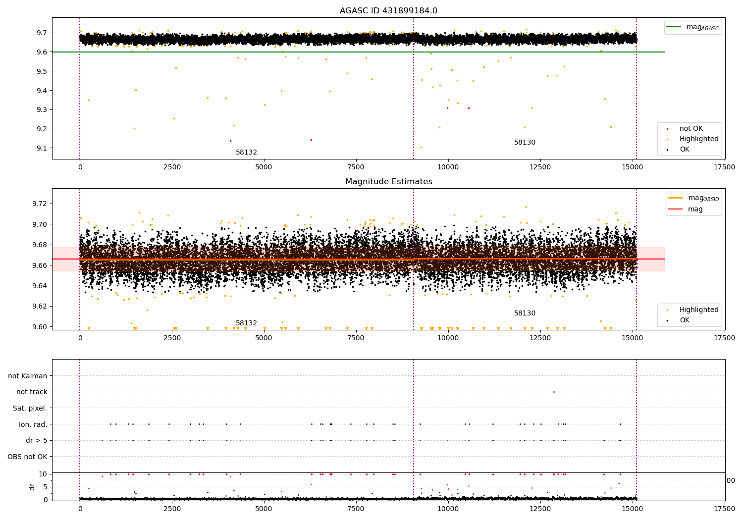Click the "58132" annotation in the top plot
Screen dimensions: 743x520
click(x=246, y=153)
